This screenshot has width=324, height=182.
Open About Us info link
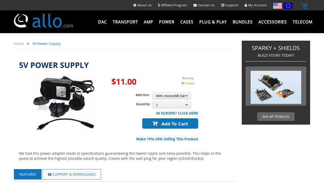[x=143, y=5]
